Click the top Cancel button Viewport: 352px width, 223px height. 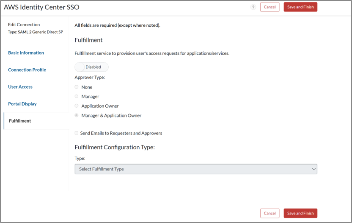pyautogui.click(x=269, y=7)
